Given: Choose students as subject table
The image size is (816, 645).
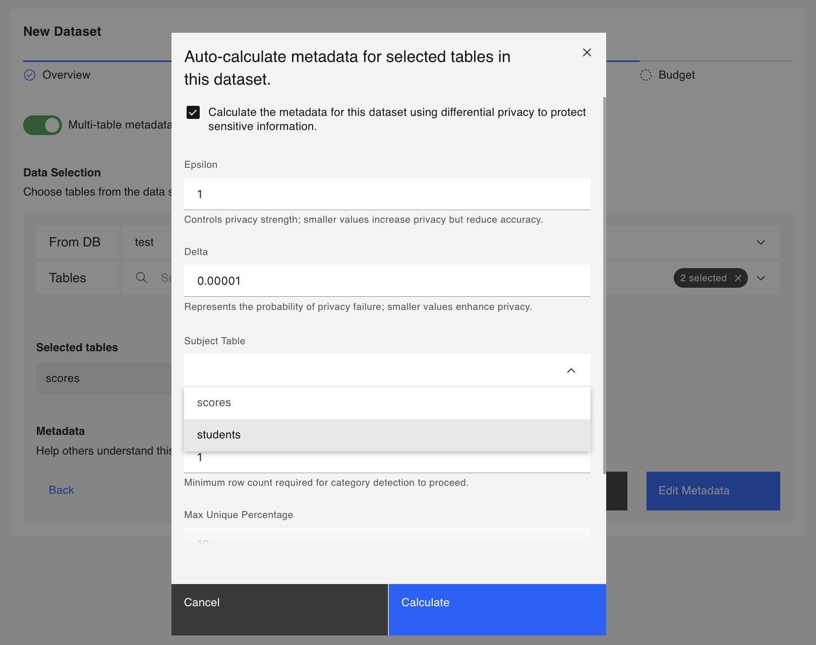Looking at the screenshot, I should tap(387, 435).
